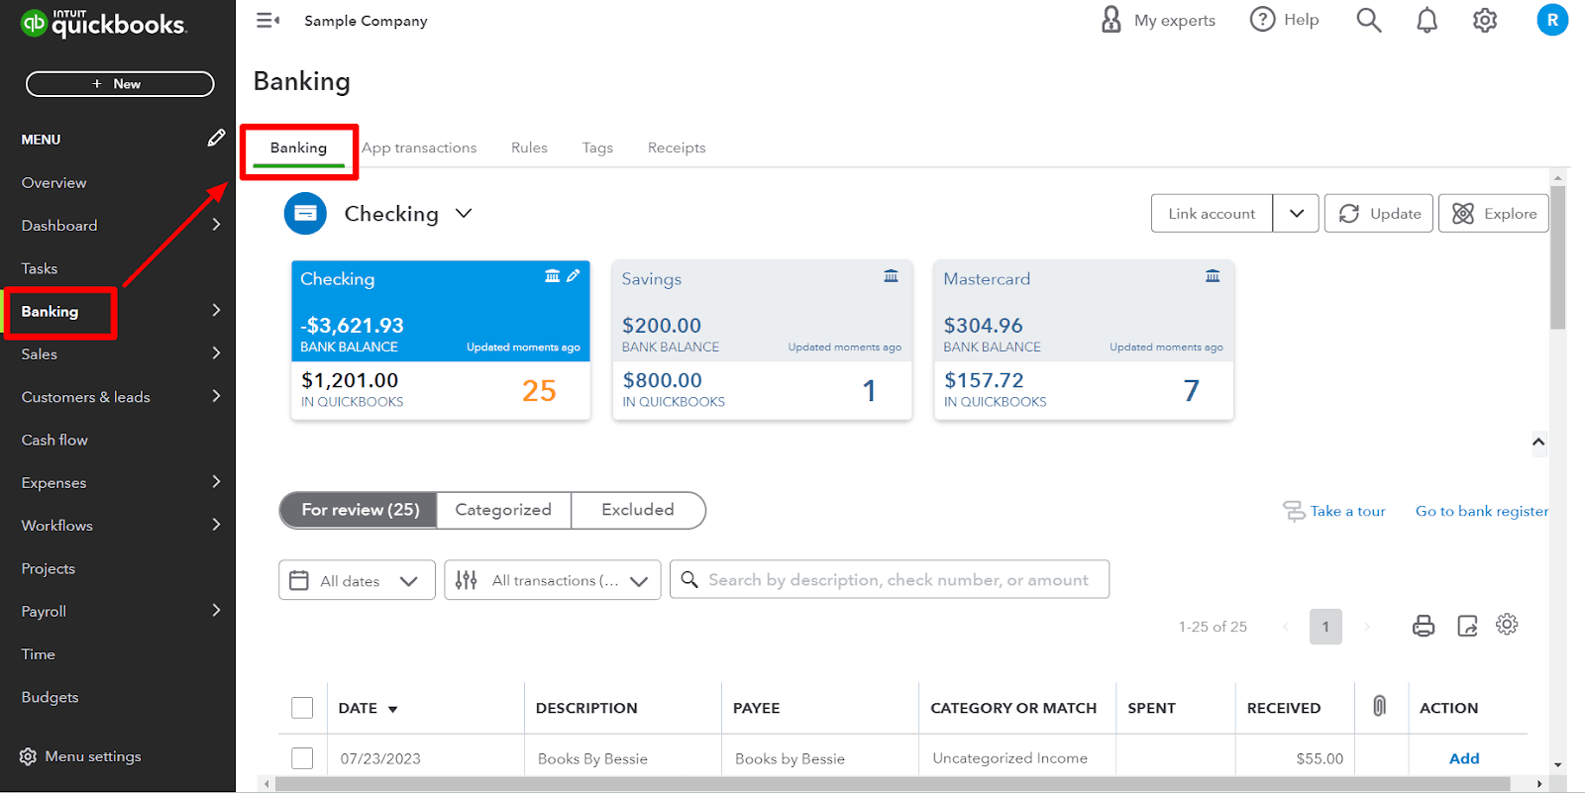Click the Update button
This screenshot has height=793, width=1585.
1379,214
